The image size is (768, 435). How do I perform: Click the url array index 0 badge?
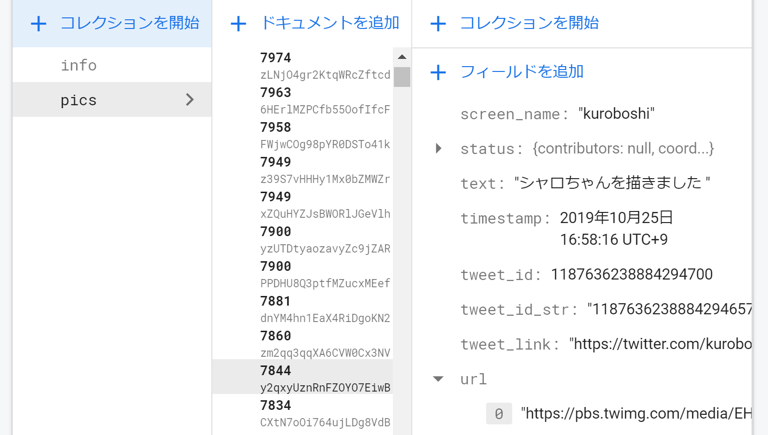coord(499,414)
